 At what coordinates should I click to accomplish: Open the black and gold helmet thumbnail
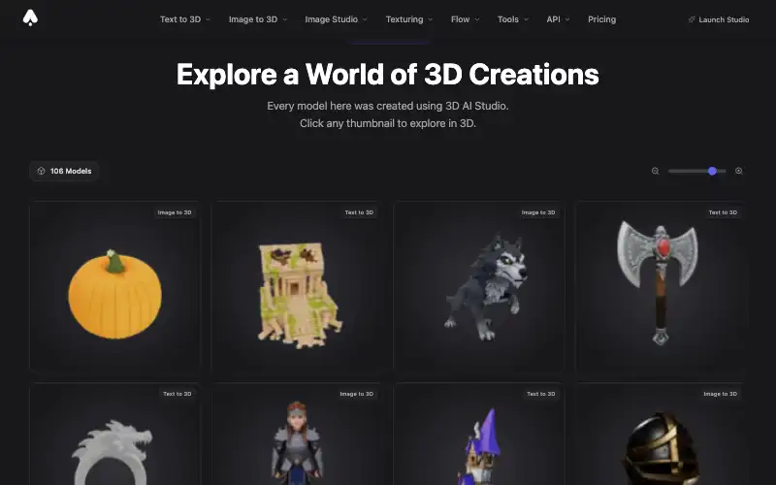(661, 434)
